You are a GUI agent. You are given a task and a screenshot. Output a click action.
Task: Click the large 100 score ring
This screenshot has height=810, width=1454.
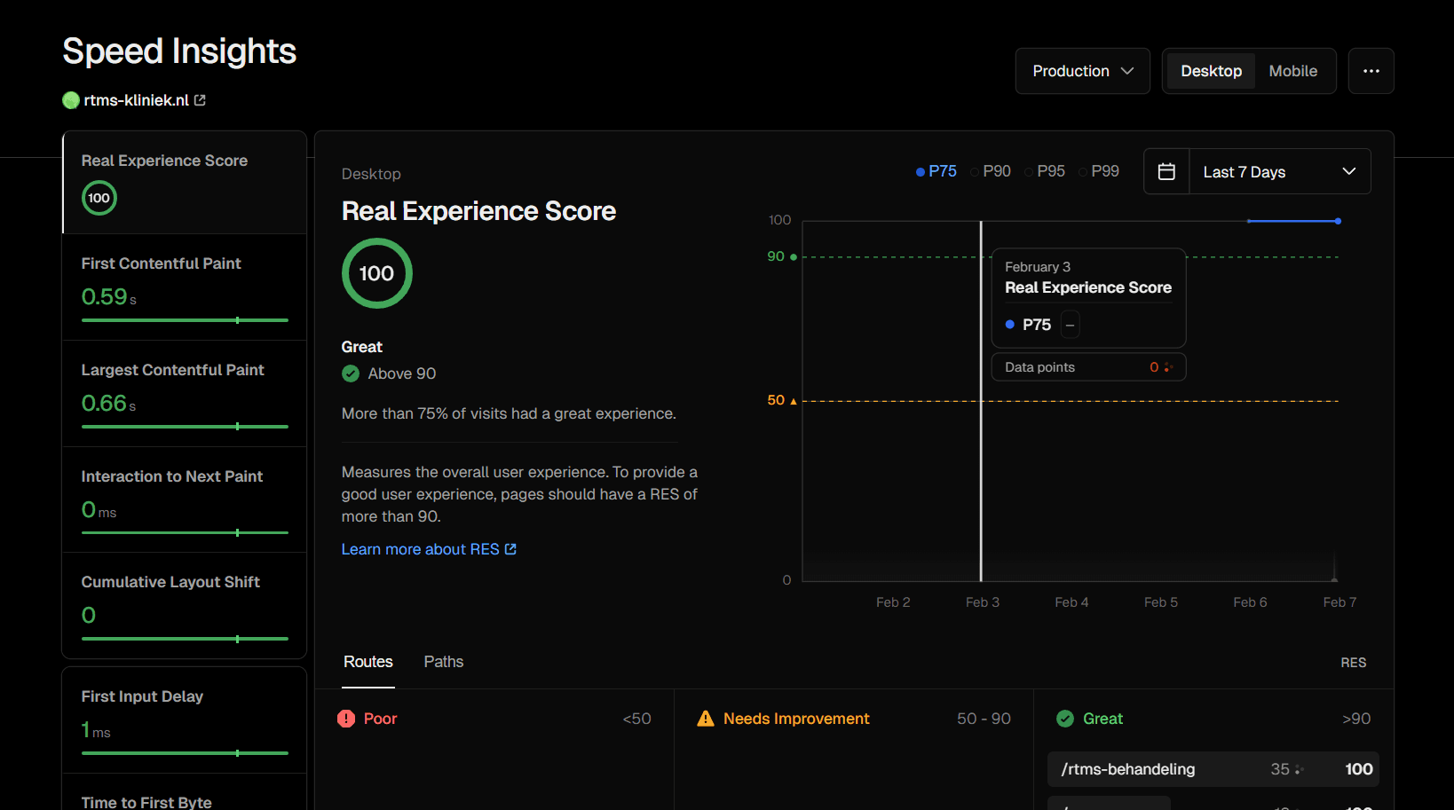pyautogui.click(x=377, y=273)
